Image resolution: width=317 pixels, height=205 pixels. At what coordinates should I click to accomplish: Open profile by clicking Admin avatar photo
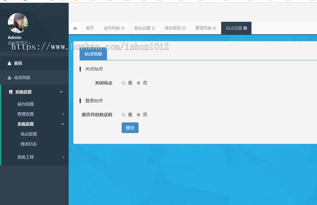click(x=18, y=23)
